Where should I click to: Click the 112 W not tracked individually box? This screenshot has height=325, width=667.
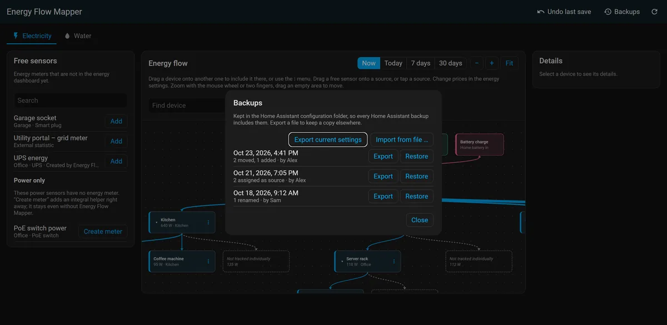[x=479, y=261]
